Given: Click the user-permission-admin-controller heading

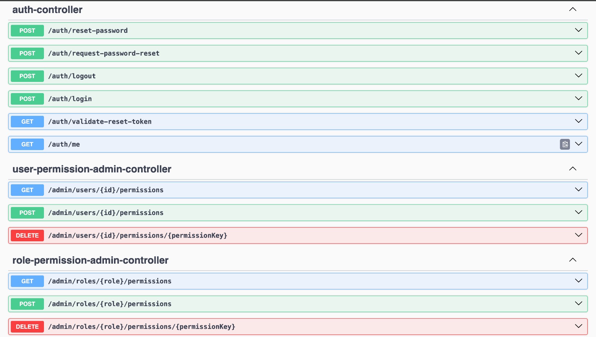Looking at the screenshot, I should point(92,169).
